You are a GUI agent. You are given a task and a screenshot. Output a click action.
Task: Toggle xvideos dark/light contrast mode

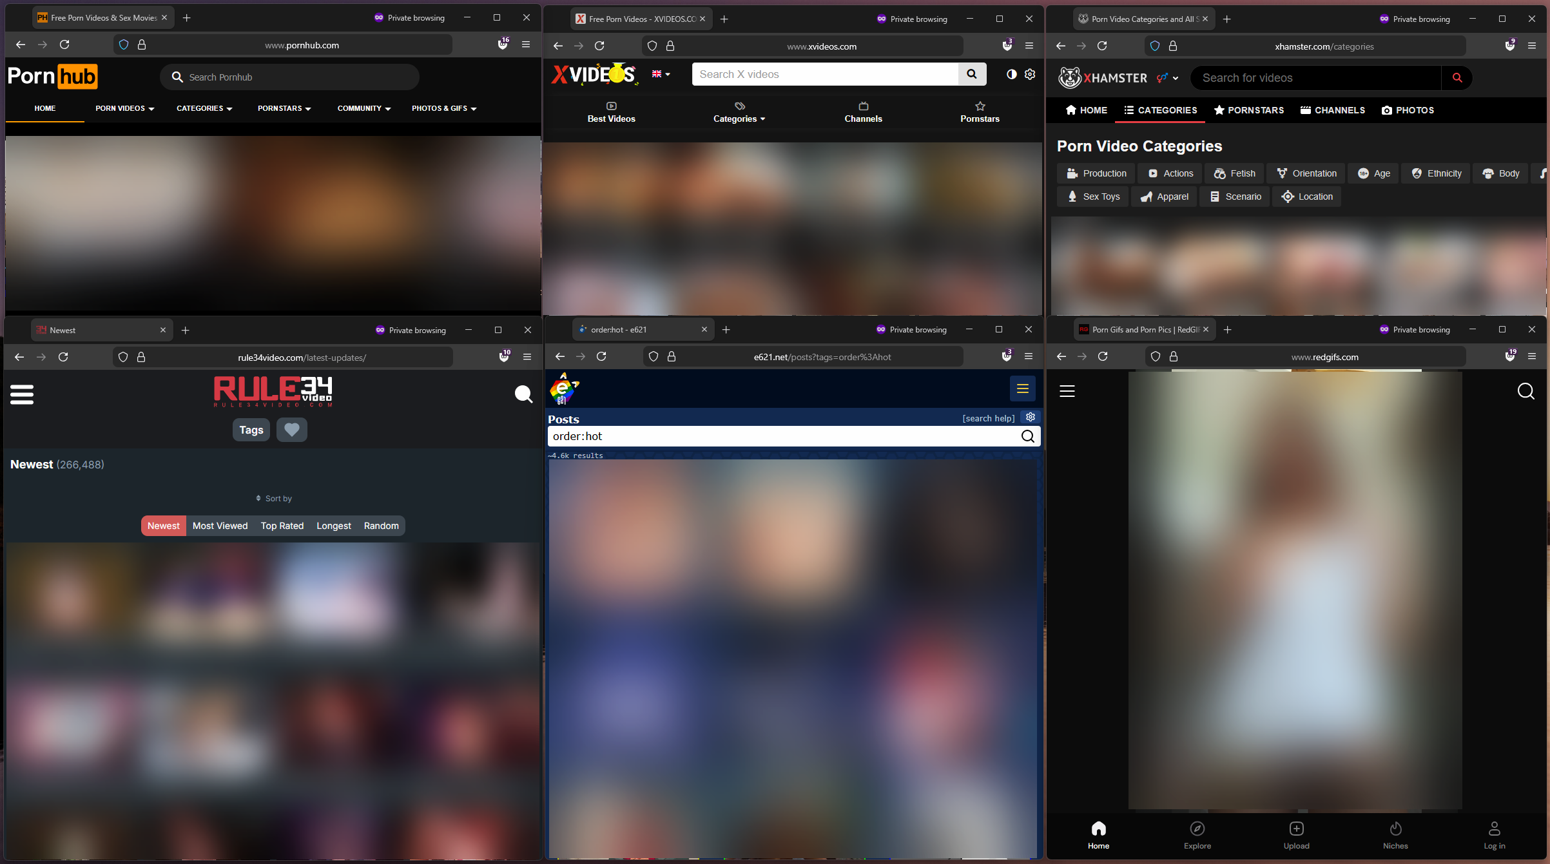1011,75
